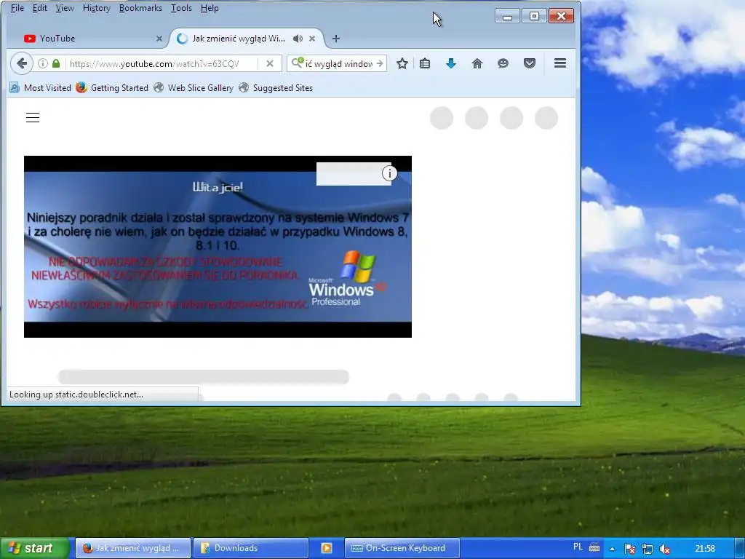745x559 pixels.
Task: Open the History menu
Action: pyautogui.click(x=97, y=8)
